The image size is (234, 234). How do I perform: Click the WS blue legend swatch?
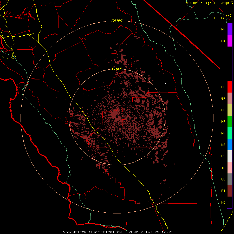[x=230, y=145]
